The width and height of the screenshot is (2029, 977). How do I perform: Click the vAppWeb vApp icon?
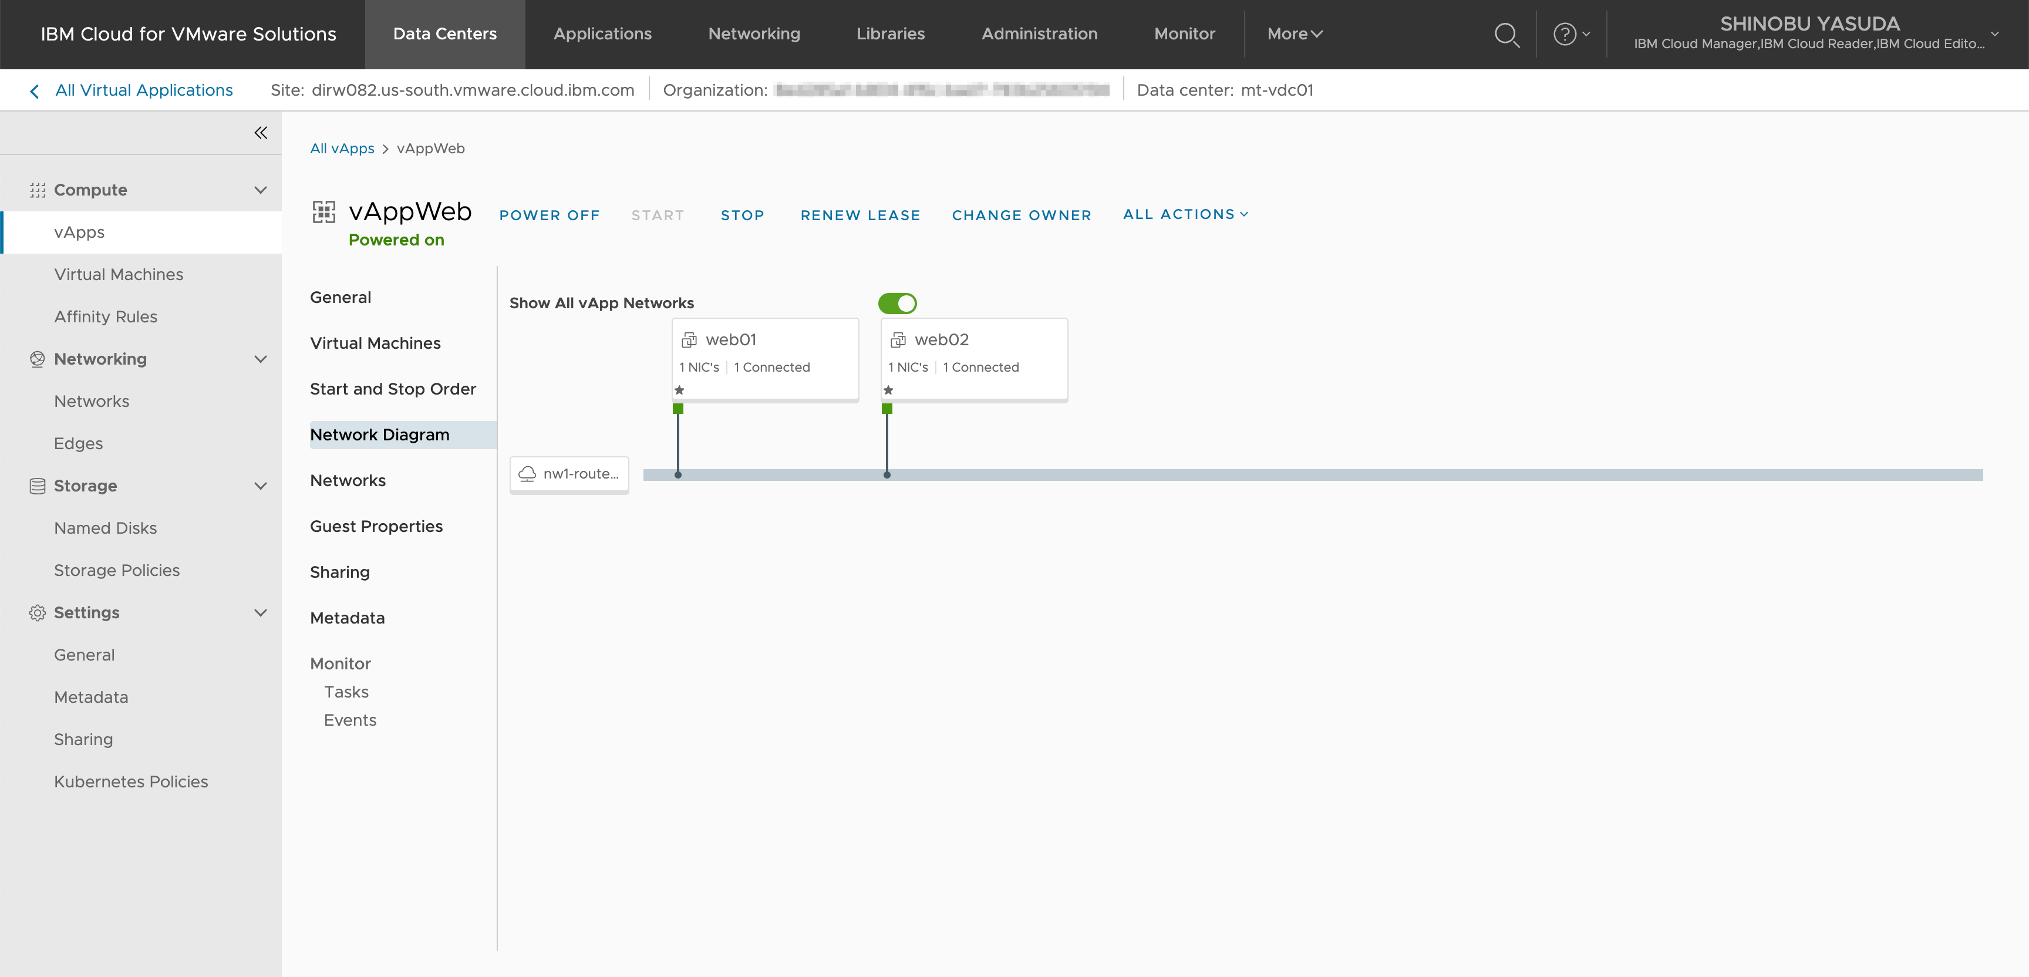pyautogui.click(x=323, y=212)
